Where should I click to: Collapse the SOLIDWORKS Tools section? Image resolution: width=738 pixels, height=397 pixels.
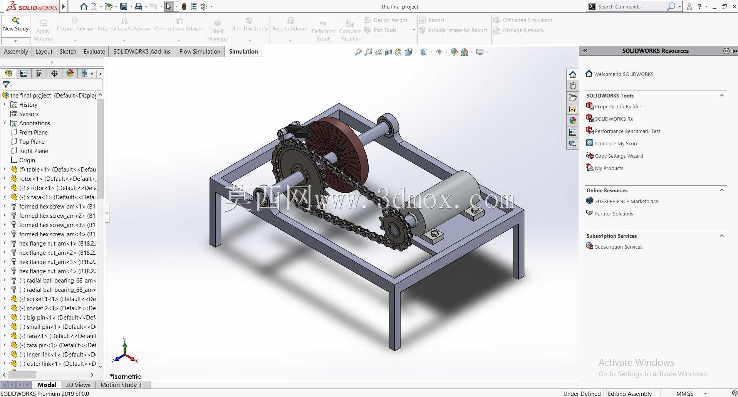(722, 96)
